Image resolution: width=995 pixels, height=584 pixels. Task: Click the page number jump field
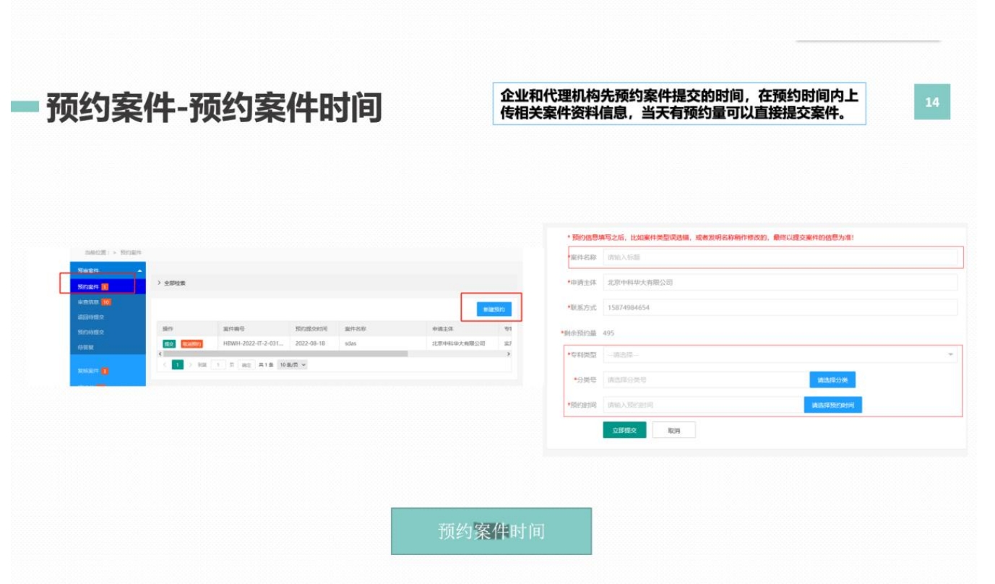click(x=218, y=365)
